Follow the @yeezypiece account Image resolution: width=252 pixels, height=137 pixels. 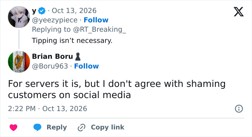(96, 20)
